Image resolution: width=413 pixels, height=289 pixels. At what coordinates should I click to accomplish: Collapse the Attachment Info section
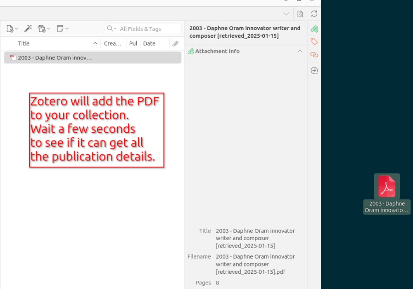300,51
